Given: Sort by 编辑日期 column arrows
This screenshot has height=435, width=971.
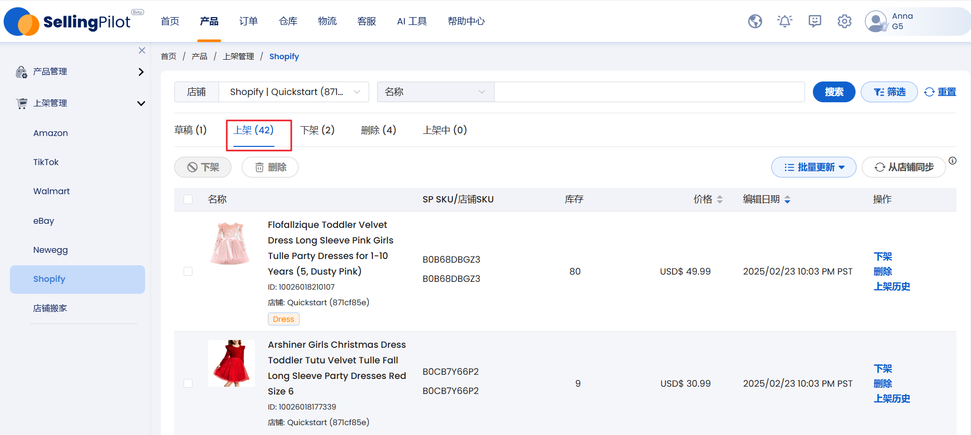Looking at the screenshot, I should [x=787, y=199].
